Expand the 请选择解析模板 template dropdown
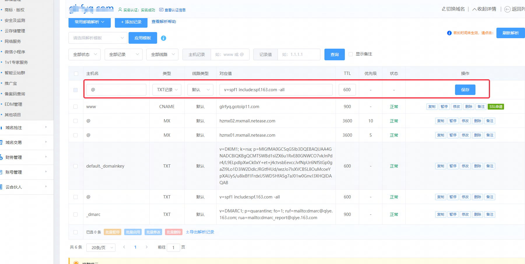Screen dimensions: 525x264 pos(98,38)
